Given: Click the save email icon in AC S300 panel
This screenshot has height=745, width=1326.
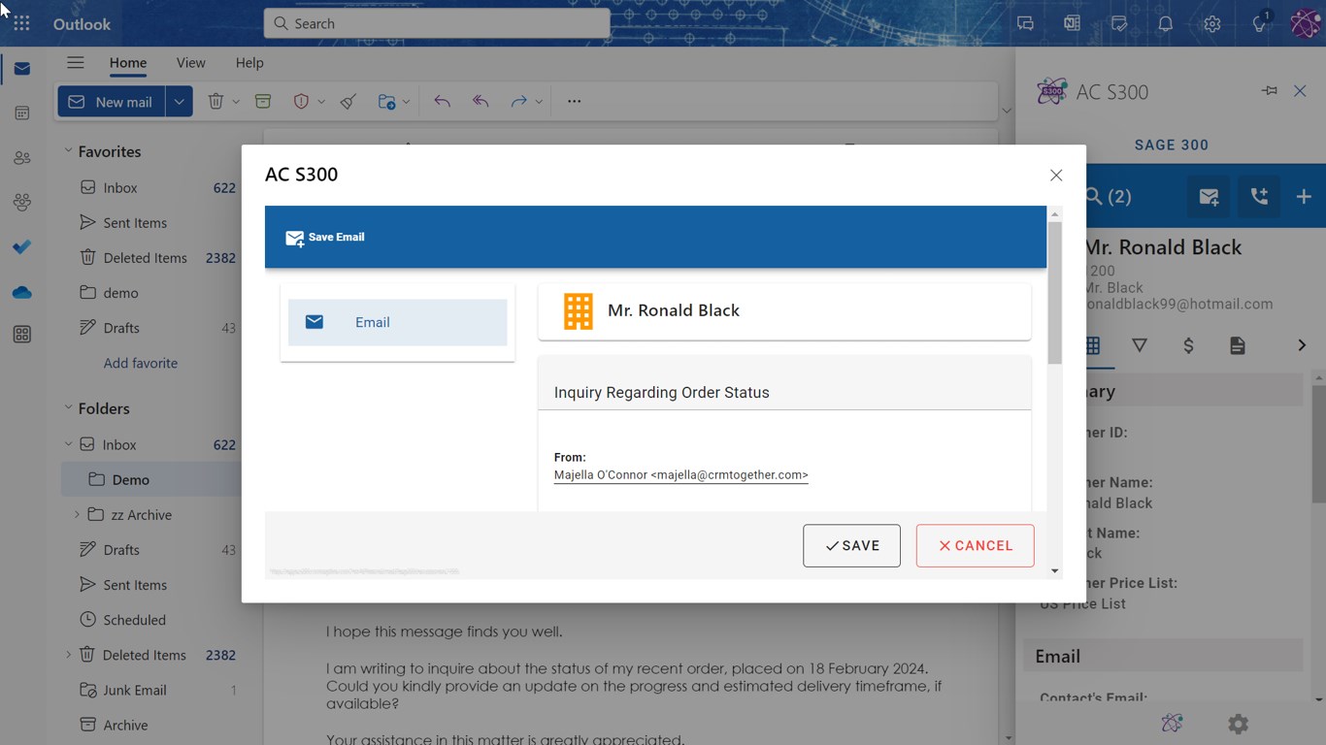Looking at the screenshot, I should 1209,197.
